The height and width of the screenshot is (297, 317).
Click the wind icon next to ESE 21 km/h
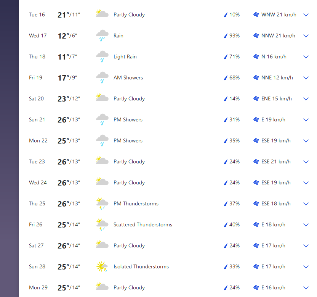click(x=256, y=162)
